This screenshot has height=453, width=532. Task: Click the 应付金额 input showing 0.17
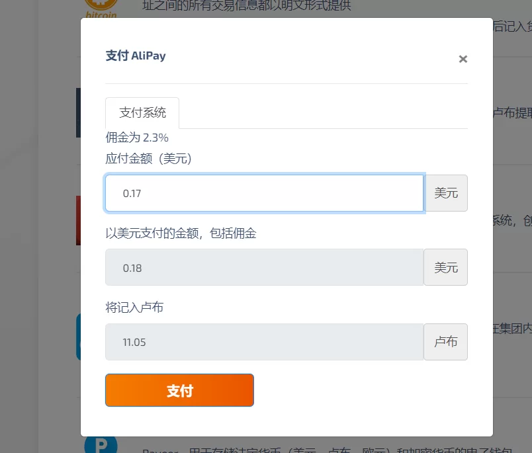click(x=264, y=193)
